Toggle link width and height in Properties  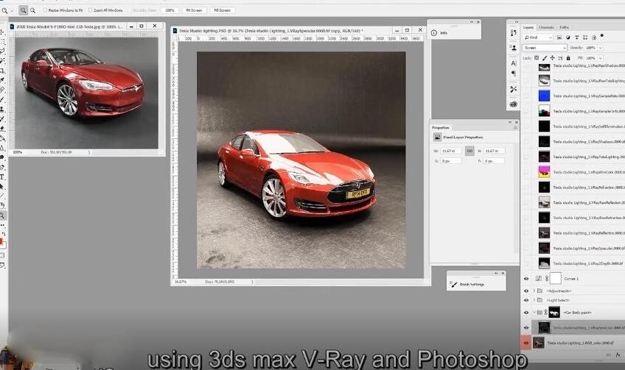[469, 152]
